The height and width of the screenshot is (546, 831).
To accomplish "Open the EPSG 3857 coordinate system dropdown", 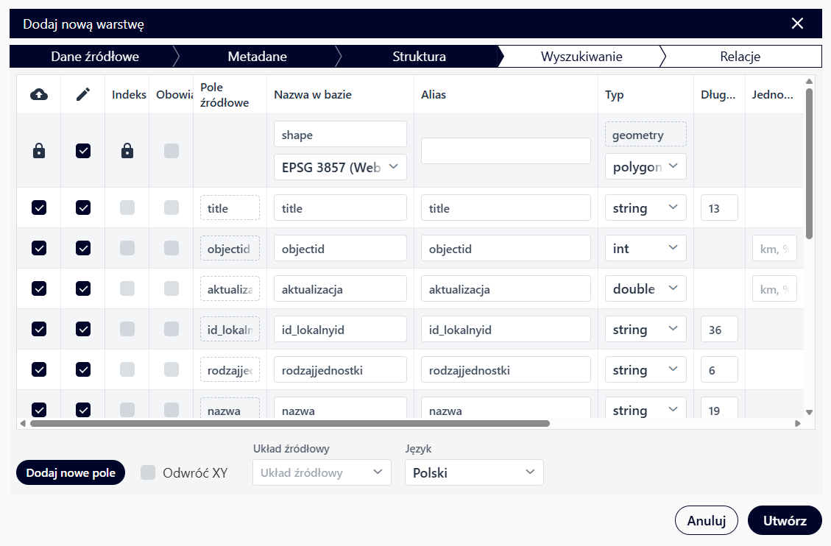I will 340,167.
